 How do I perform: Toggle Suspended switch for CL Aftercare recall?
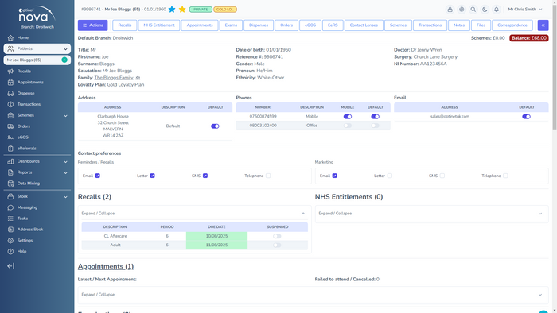[277, 236]
